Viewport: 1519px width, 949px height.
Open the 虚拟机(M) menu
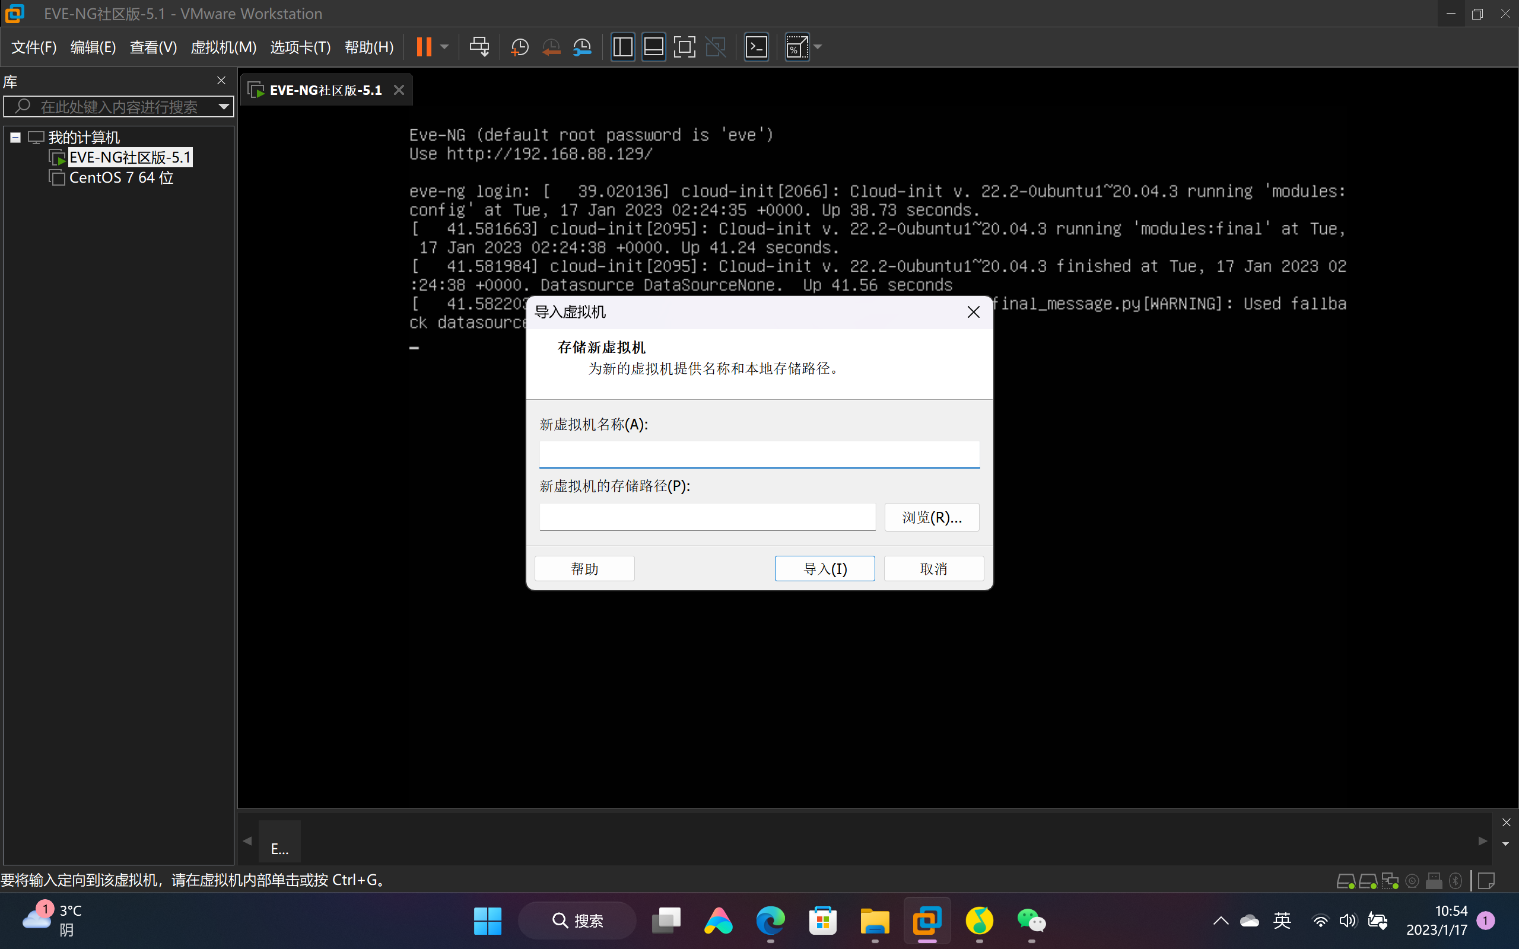[223, 47]
